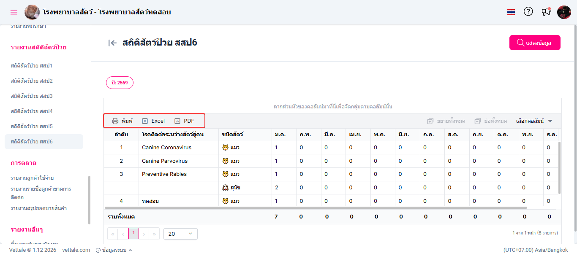Sort by the ชนิดสัตว์ column header
Screen dimensions: 577x256
tap(233, 135)
